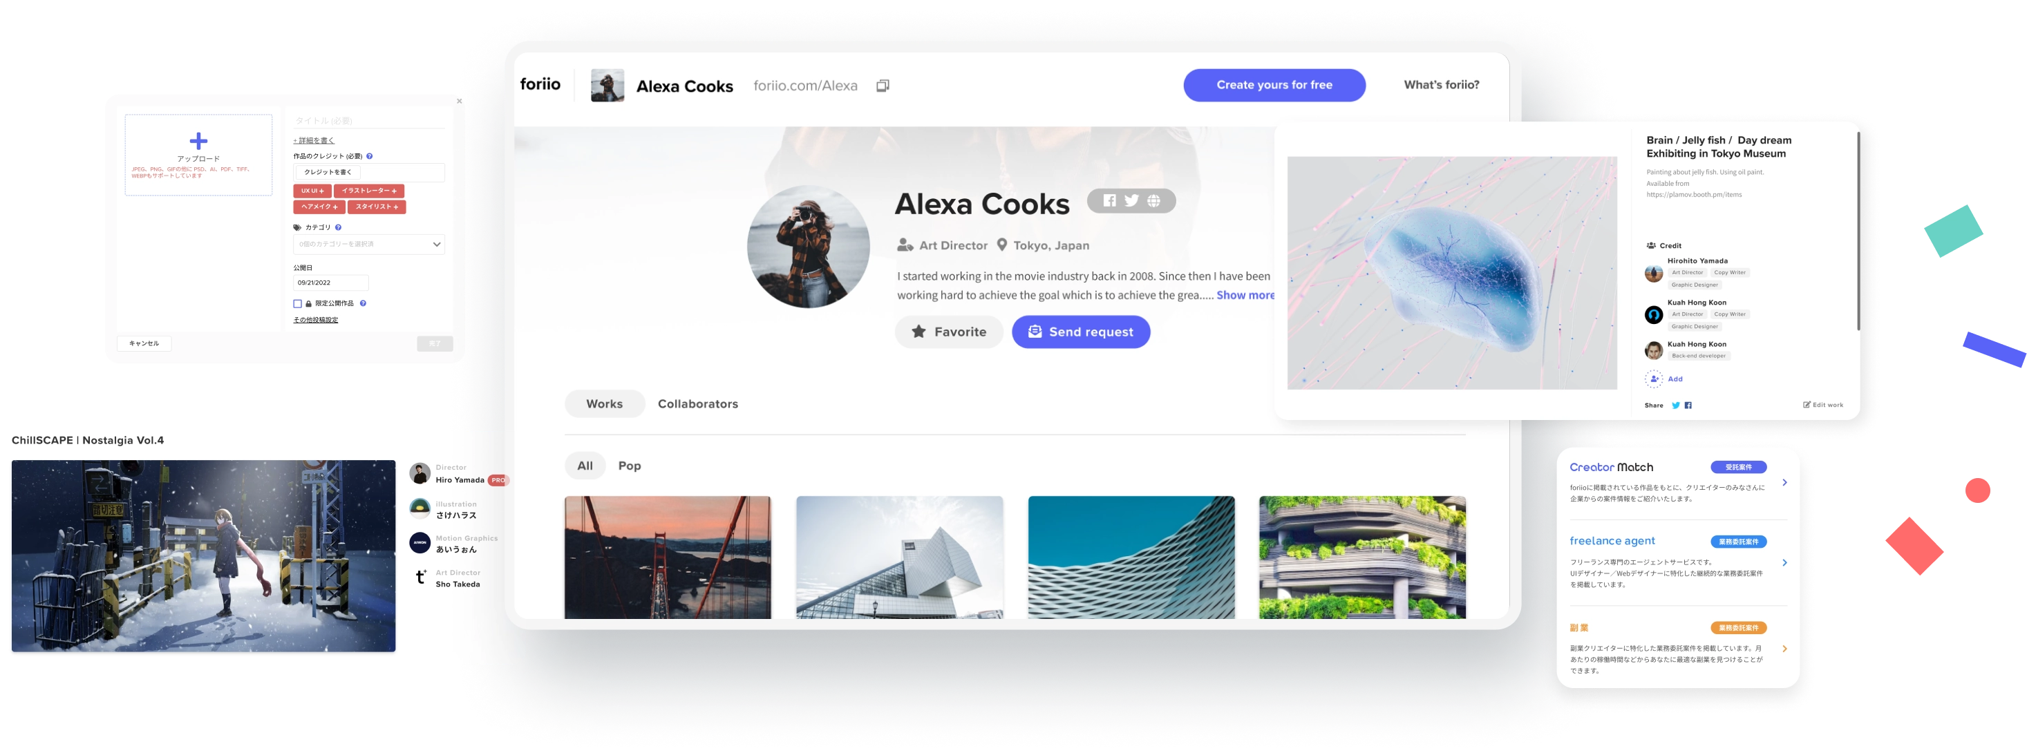Switch to the Collaborators tab
The width and height of the screenshot is (2027, 753).
[698, 403]
